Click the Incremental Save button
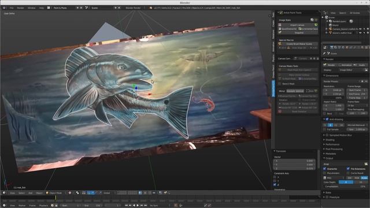 [308, 29]
